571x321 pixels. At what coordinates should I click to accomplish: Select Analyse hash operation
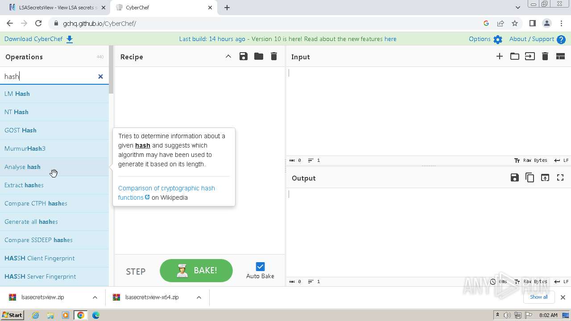(54, 167)
